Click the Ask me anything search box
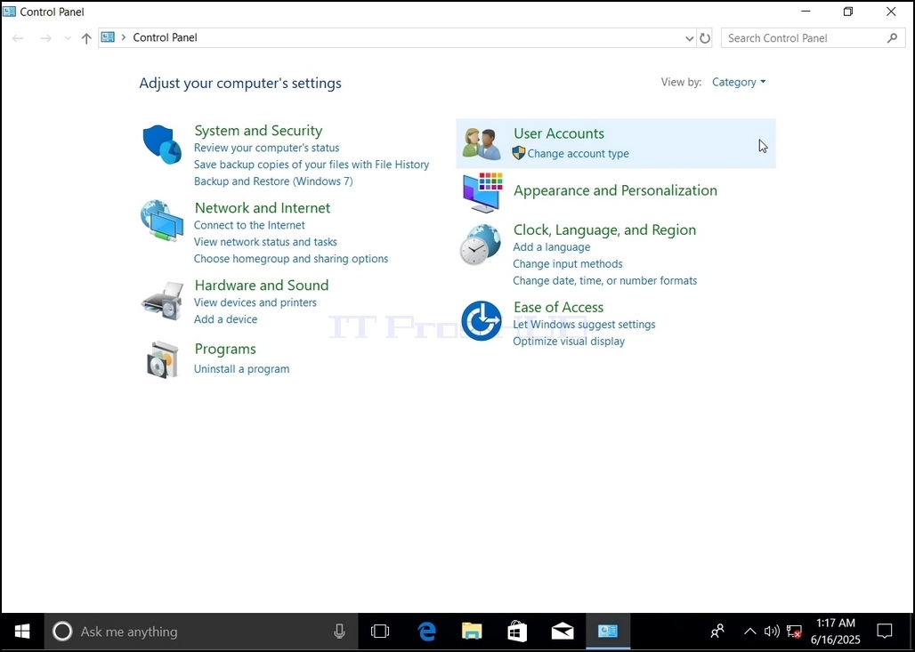Screen dimensions: 915x652 click(x=201, y=631)
